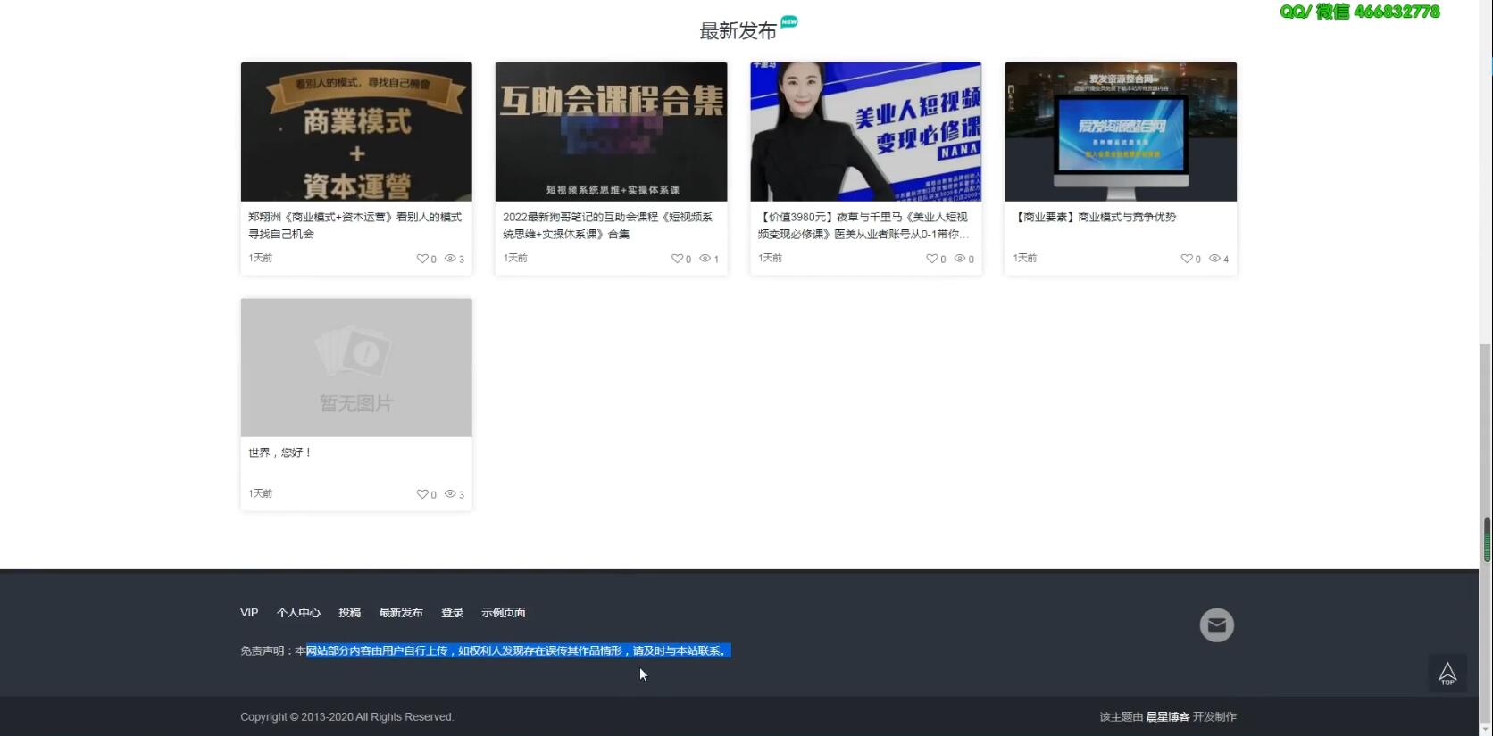This screenshot has height=736, width=1493.
Task: Click the back-to-top arrow icon
Action: pos(1447,674)
